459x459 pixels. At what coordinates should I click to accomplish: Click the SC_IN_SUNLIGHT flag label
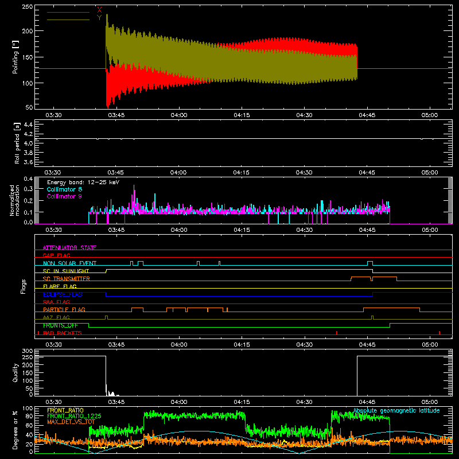point(66,271)
